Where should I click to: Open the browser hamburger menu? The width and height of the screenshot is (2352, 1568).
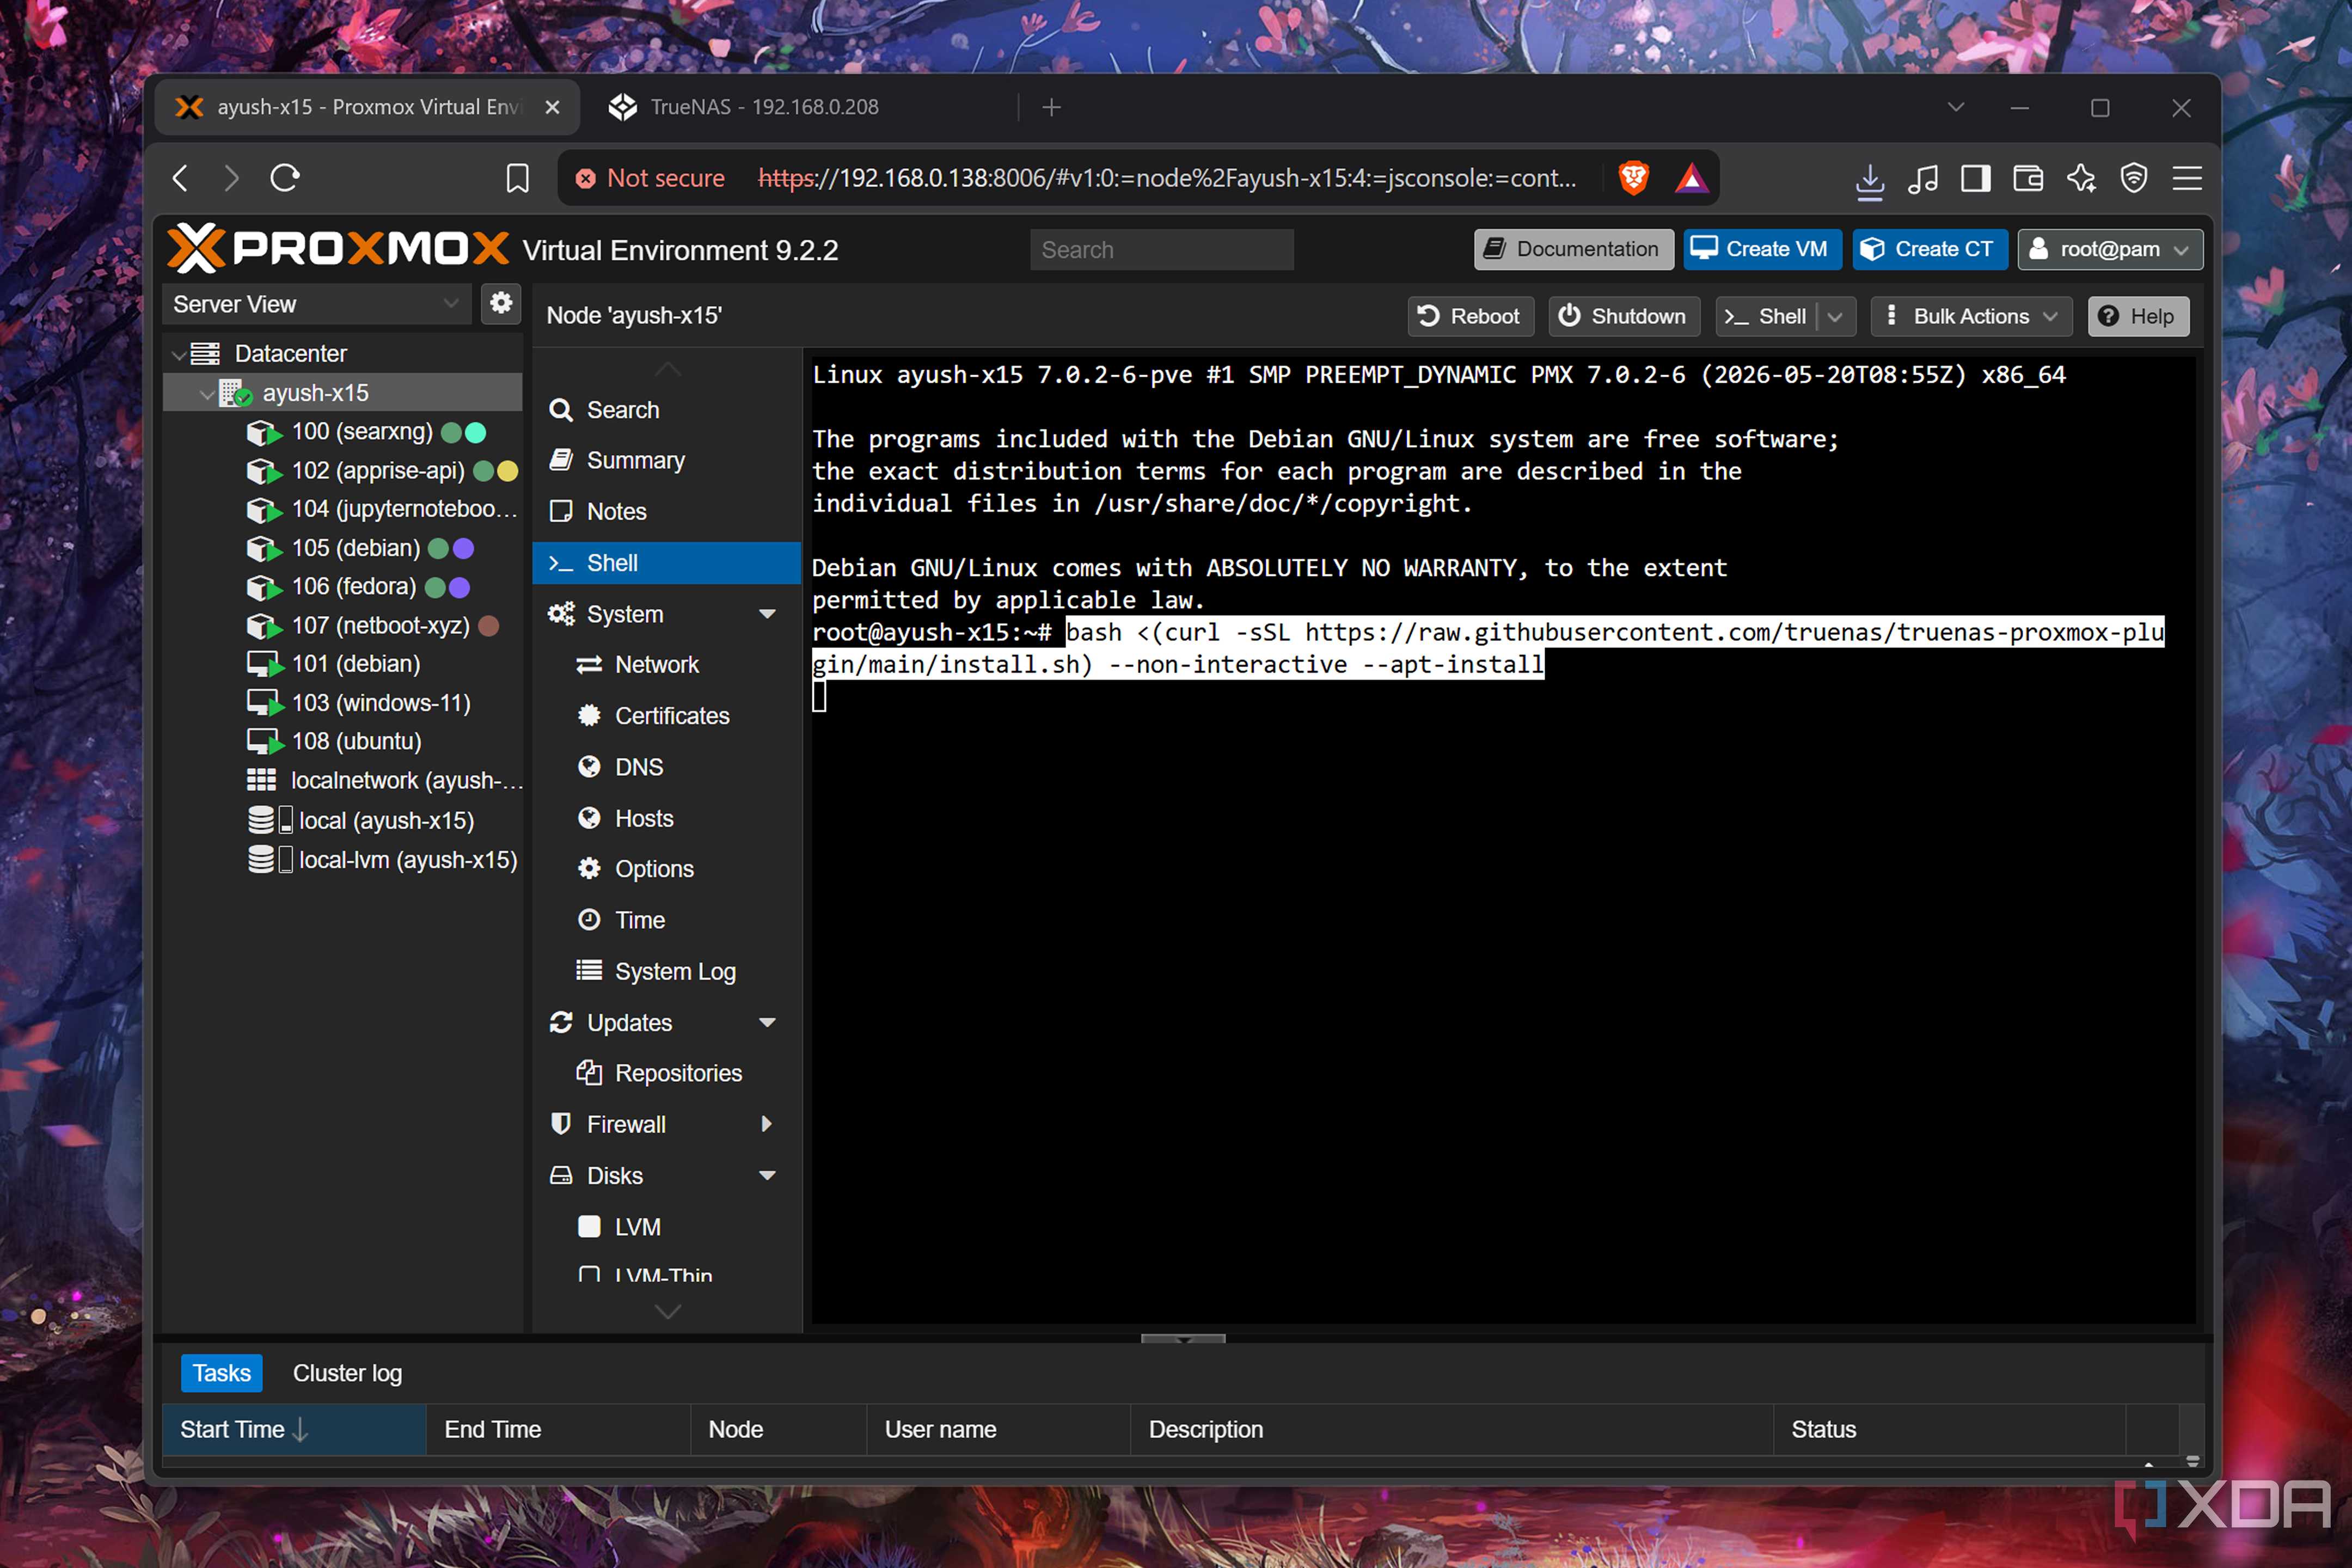pos(2187,179)
